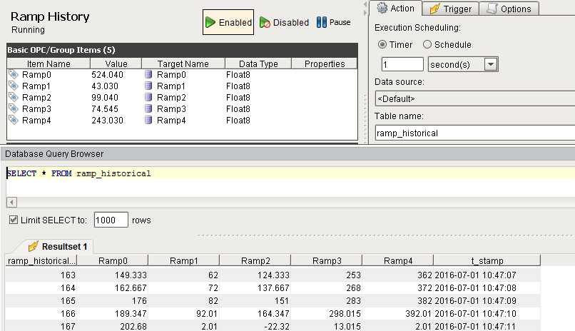
Task: Set the group to Disabled
Action: [284, 22]
